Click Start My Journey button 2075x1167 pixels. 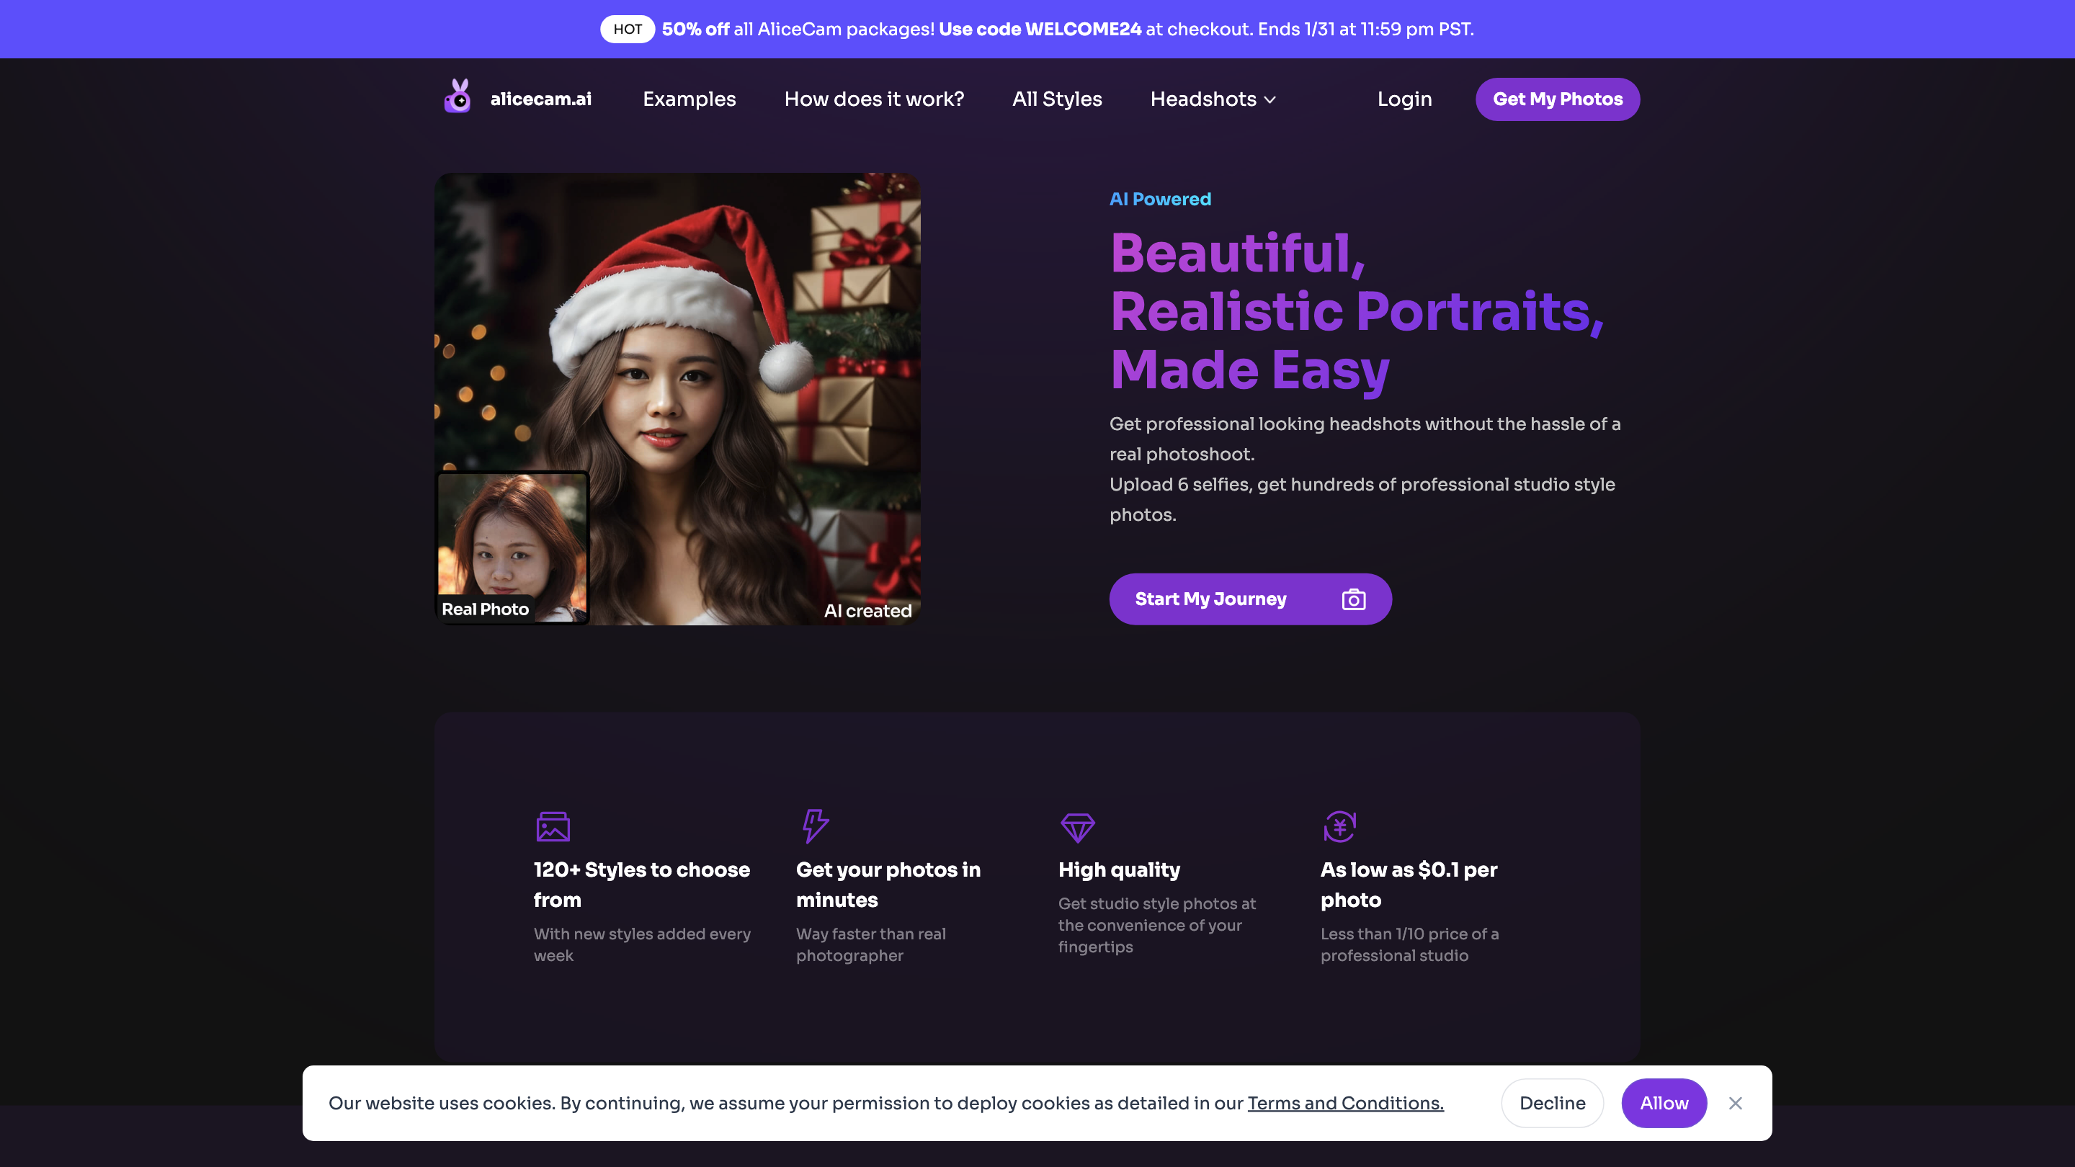pyautogui.click(x=1210, y=599)
